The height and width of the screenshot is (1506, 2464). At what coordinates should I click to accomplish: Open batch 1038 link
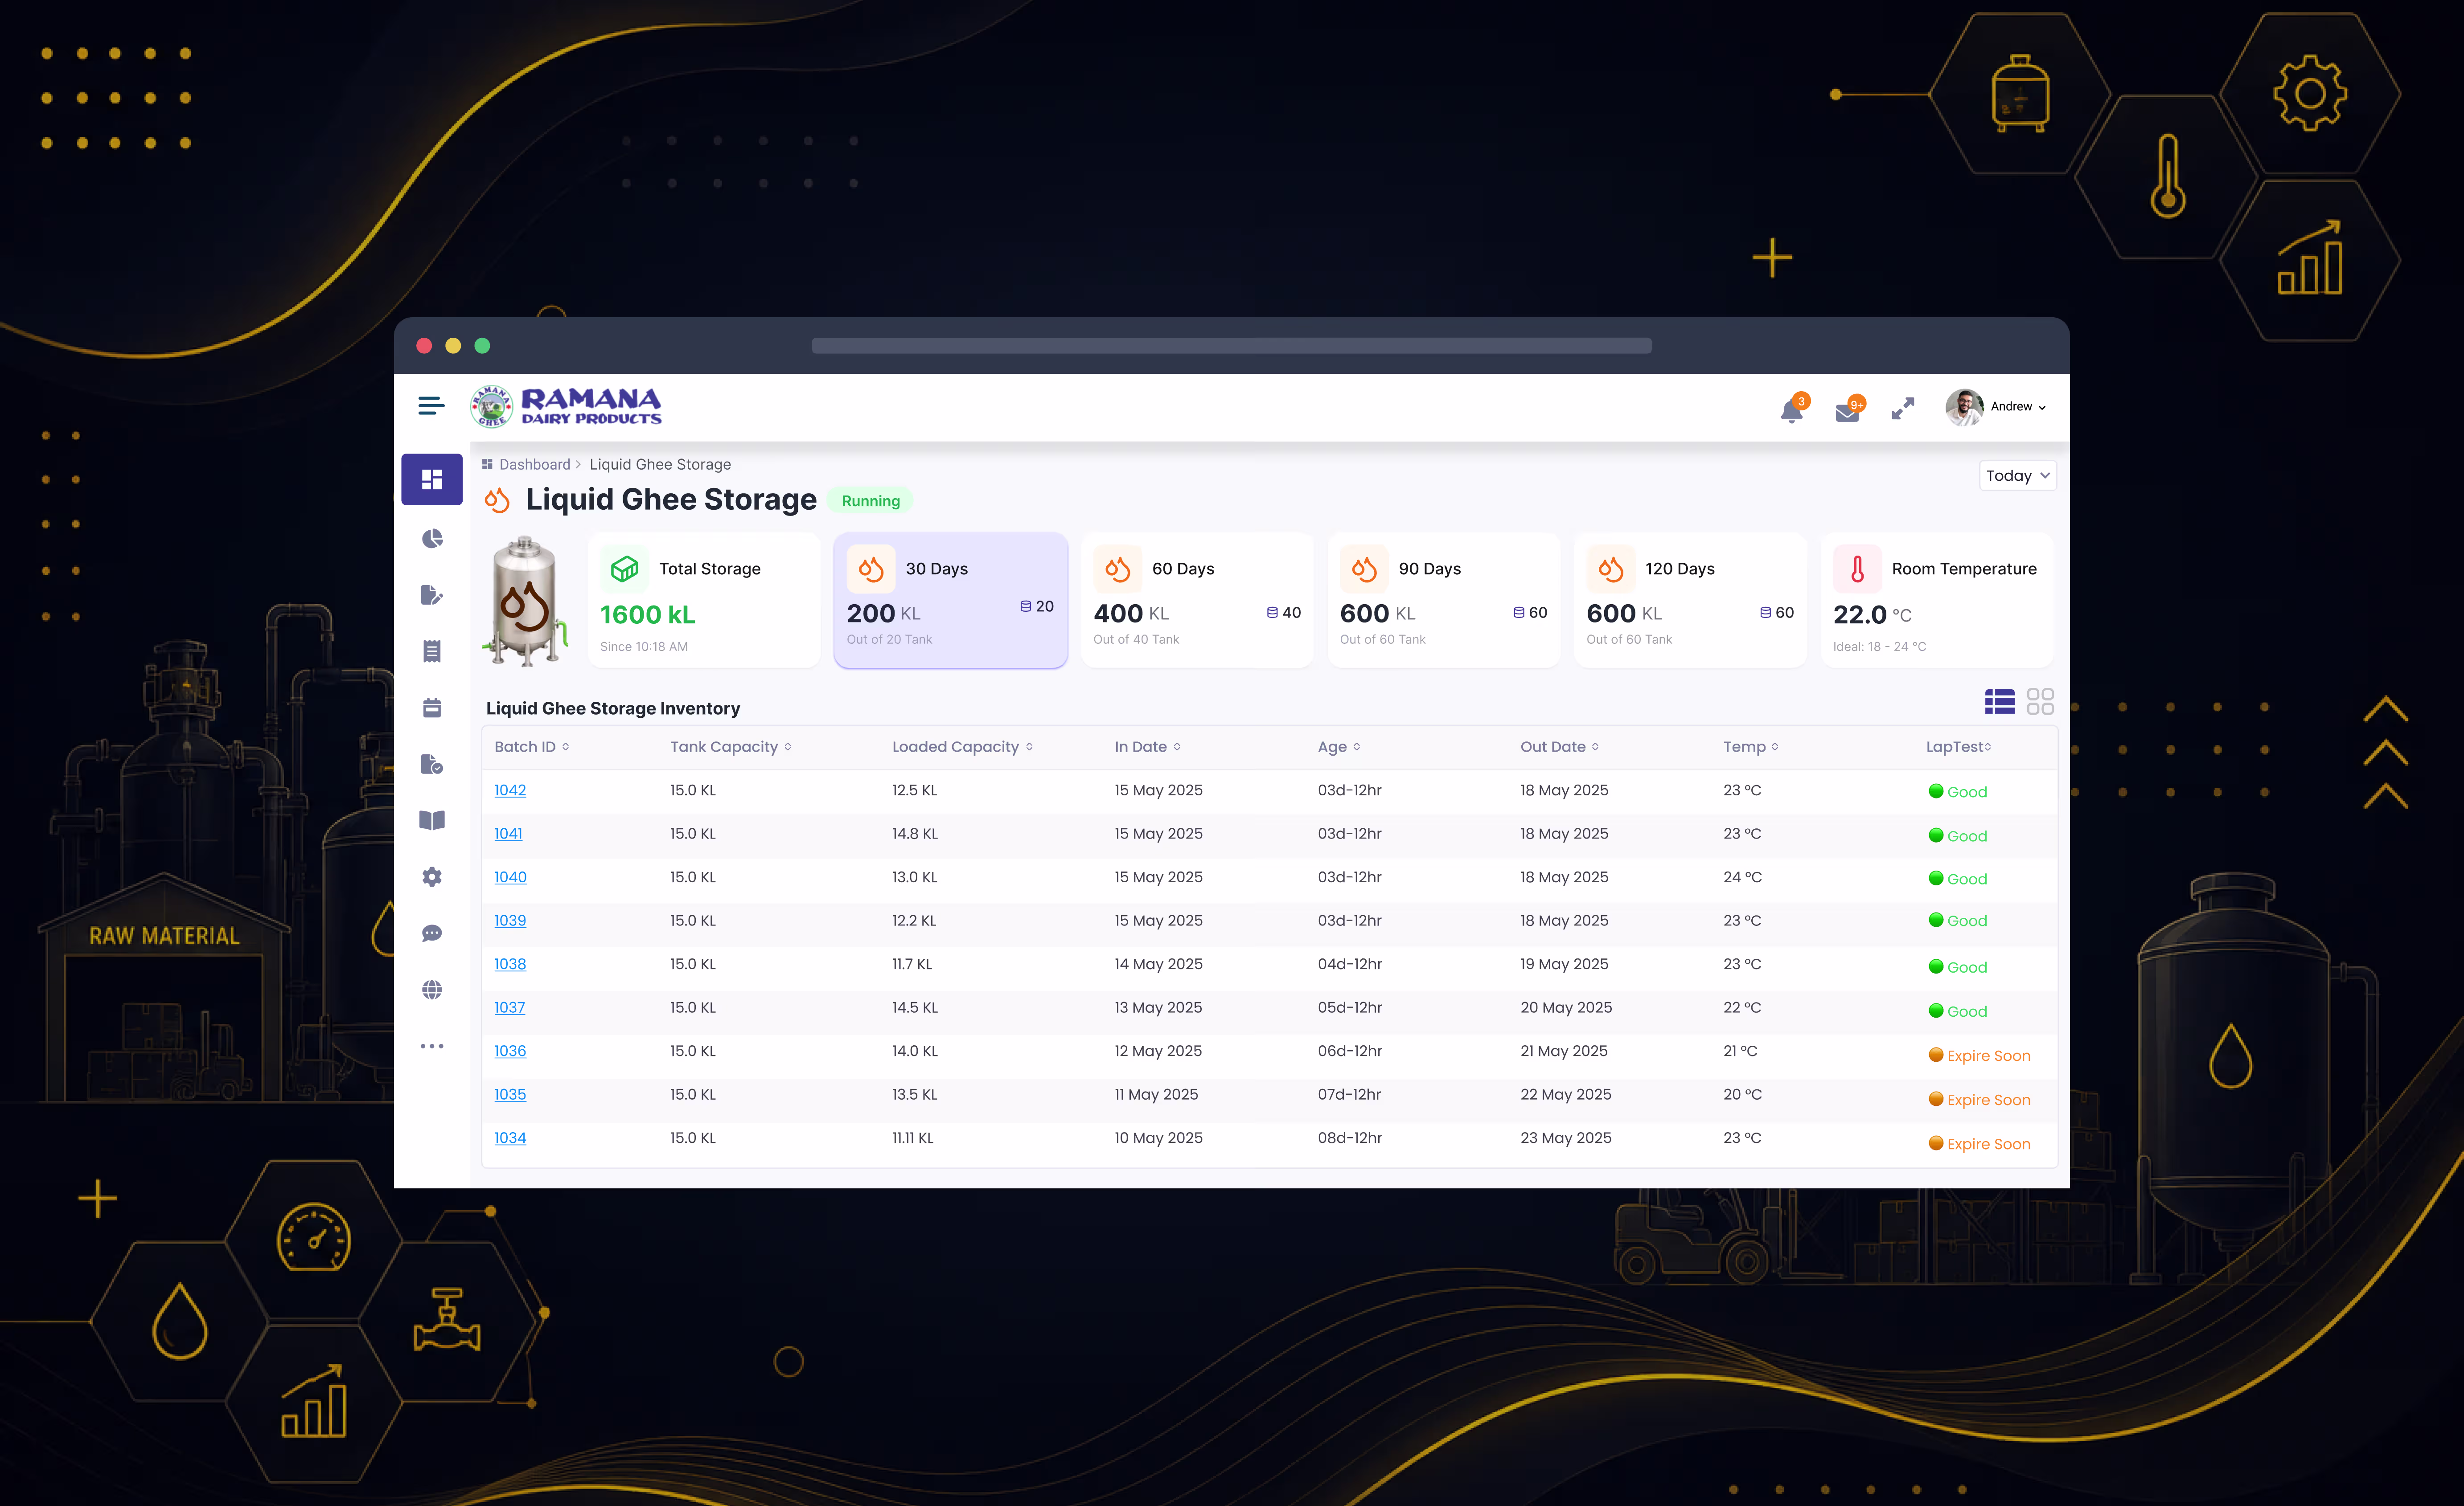coord(510,964)
